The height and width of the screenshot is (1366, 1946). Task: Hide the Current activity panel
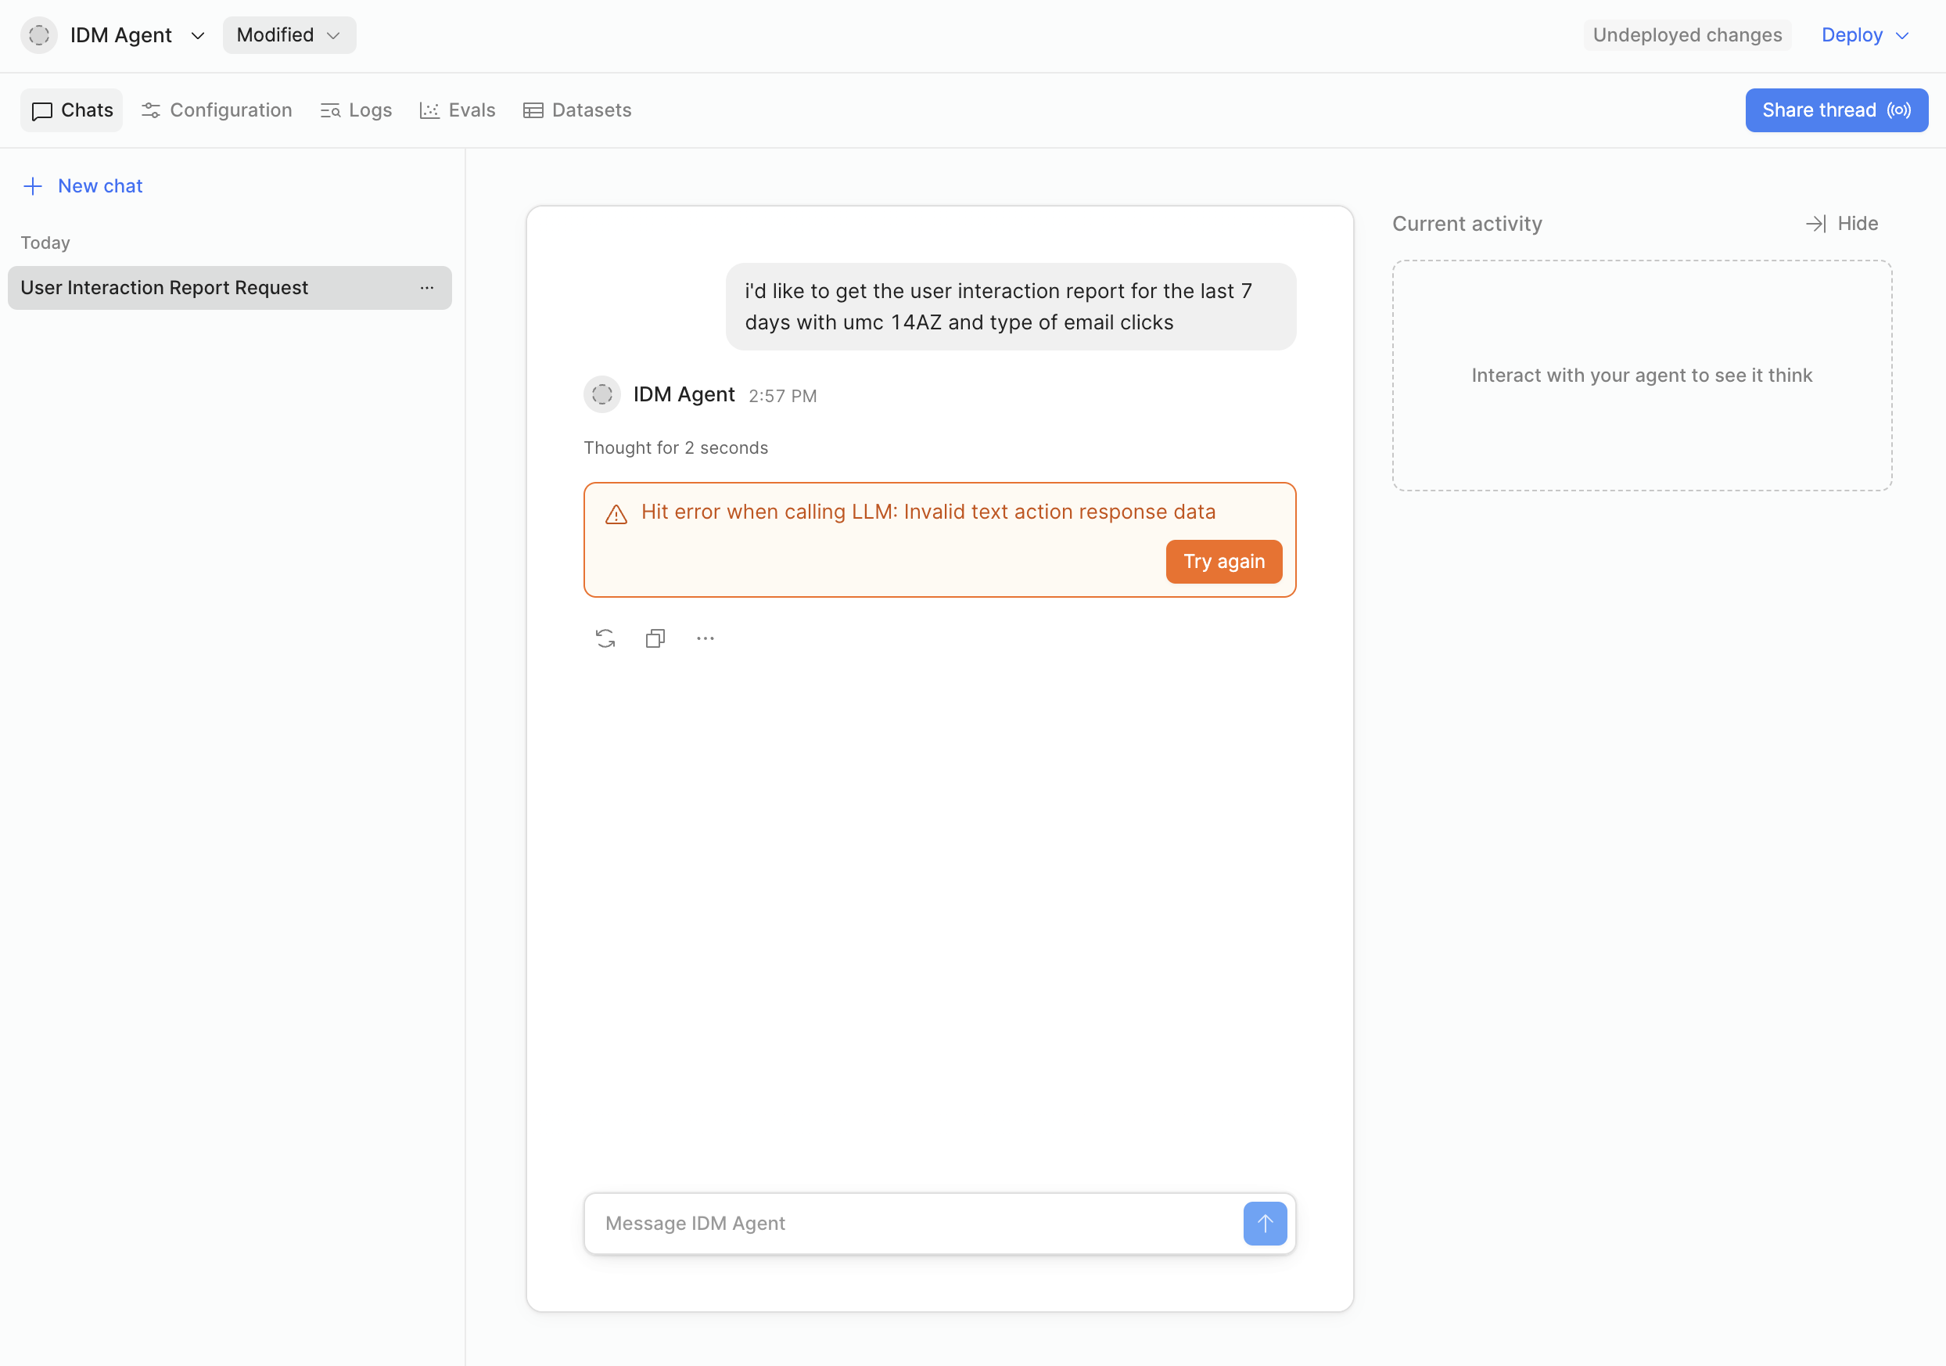(x=1841, y=223)
